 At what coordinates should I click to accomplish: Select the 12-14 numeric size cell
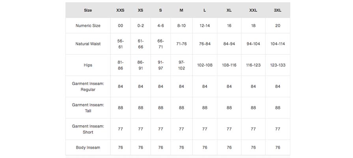point(205,26)
